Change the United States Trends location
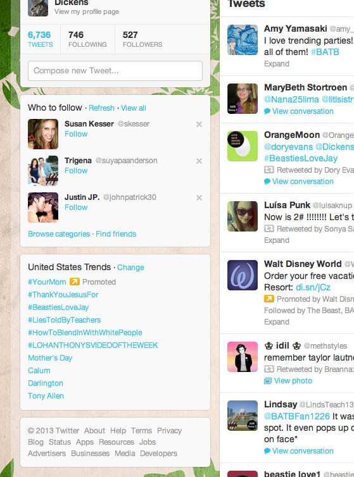This screenshot has width=354, height=477. (x=130, y=268)
